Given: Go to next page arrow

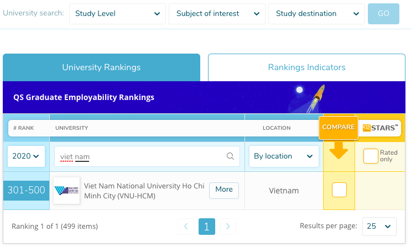Looking at the screenshot, I should [228, 227].
